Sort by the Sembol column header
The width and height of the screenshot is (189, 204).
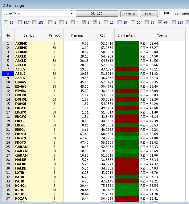click(30, 35)
